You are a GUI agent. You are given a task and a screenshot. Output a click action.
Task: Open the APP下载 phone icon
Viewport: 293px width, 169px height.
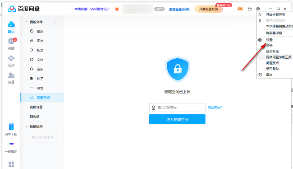click(x=11, y=127)
